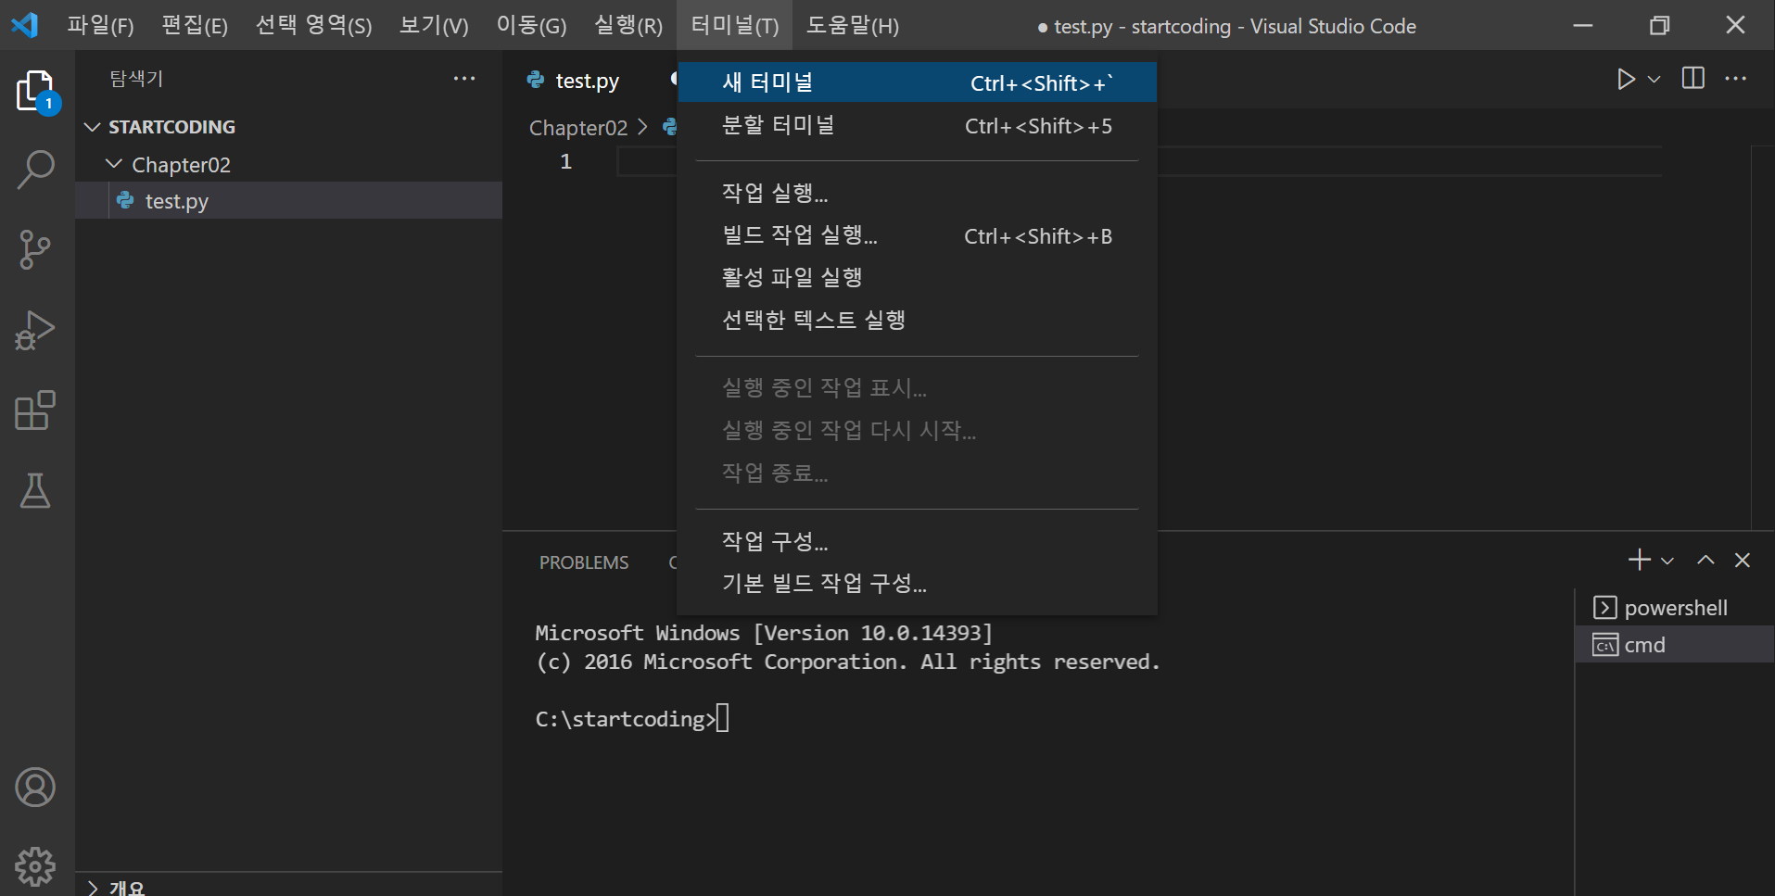Maximize the terminal panel size

point(1705,560)
